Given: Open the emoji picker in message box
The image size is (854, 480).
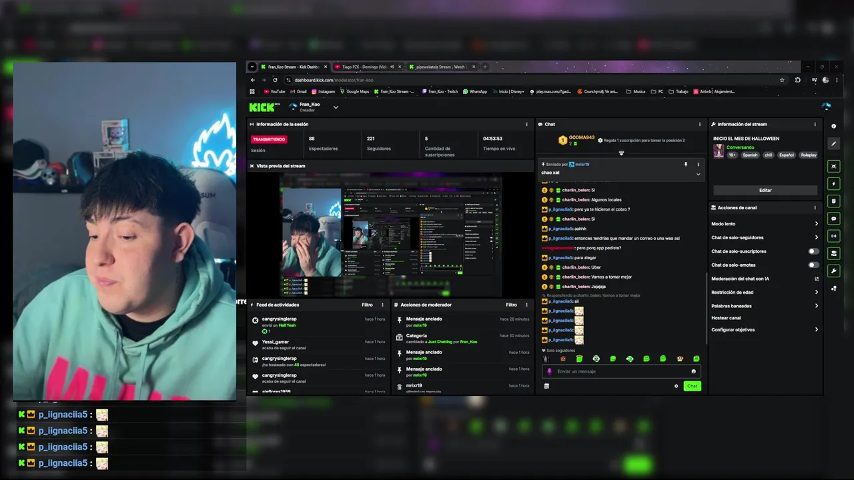Looking at the screenshot, I should (x=694, y=371).
